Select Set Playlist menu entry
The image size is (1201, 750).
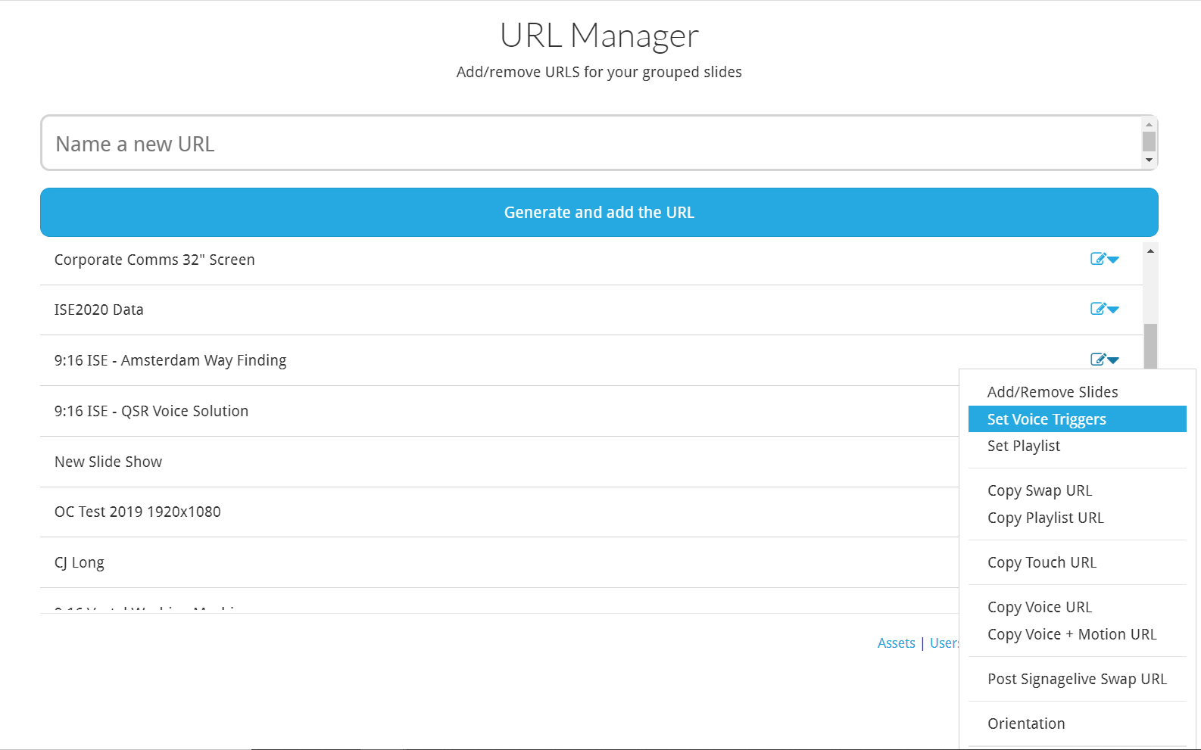(x=1023, y=447)
